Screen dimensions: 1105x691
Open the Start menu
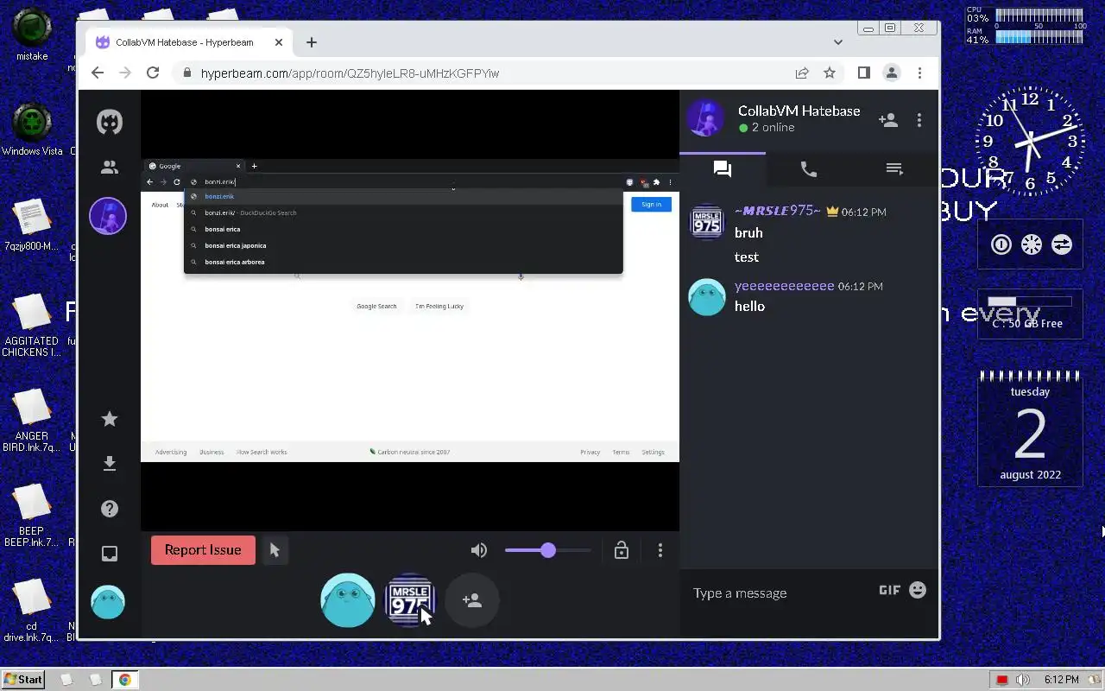coord(23,679)
